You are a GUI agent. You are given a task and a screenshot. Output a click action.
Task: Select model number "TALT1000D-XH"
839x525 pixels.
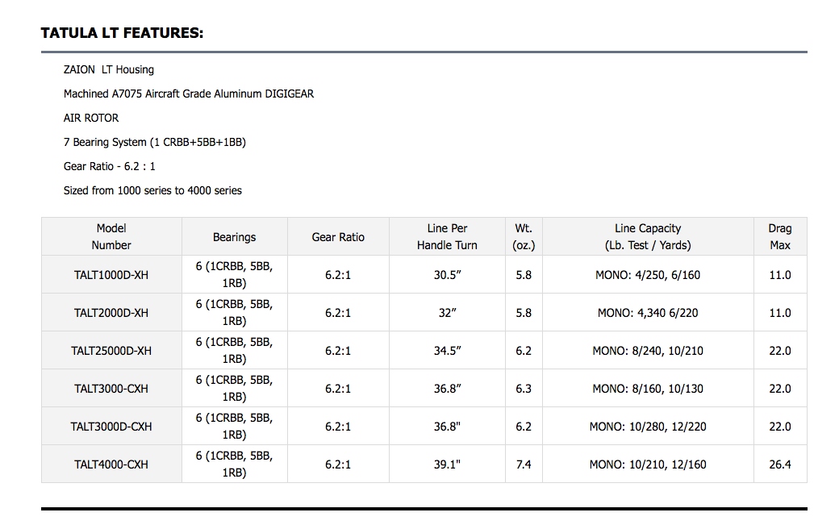click(x=111, y=275)
